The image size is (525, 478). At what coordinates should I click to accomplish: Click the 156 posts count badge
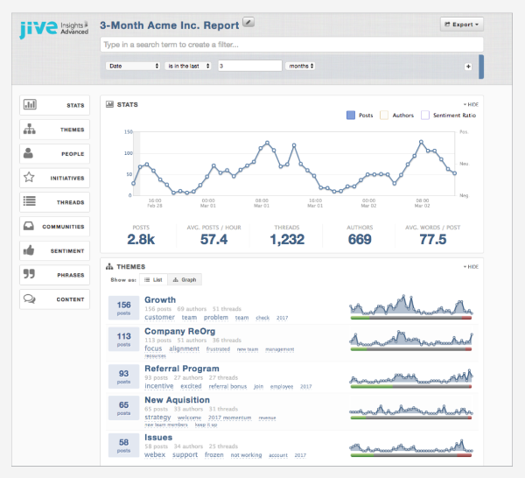click(123, 308)
